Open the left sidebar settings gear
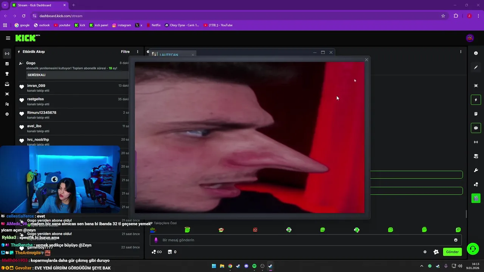The height and width of the screenshot is (272, 484). pyautogui.click(x=7, y=114)
